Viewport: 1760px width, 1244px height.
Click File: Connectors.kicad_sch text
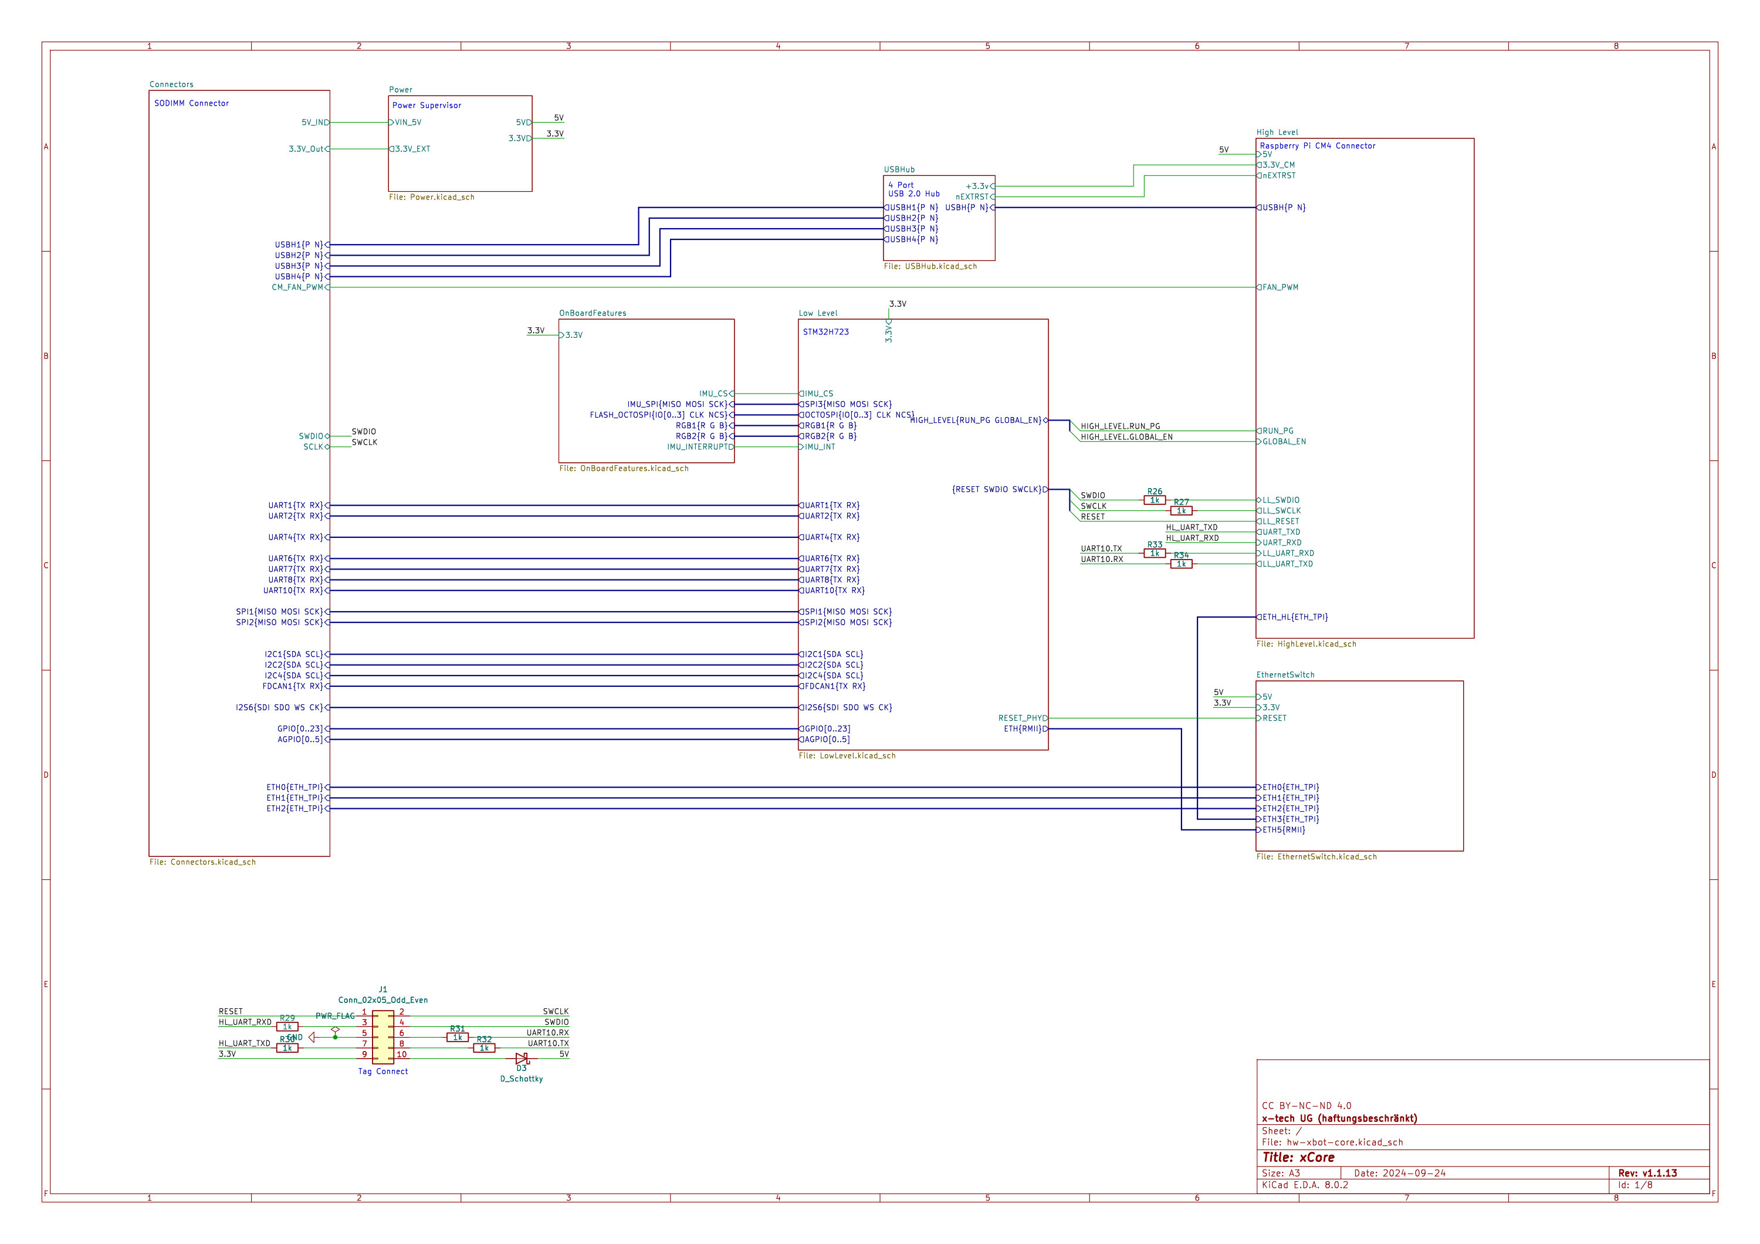(x=202, y=862)
